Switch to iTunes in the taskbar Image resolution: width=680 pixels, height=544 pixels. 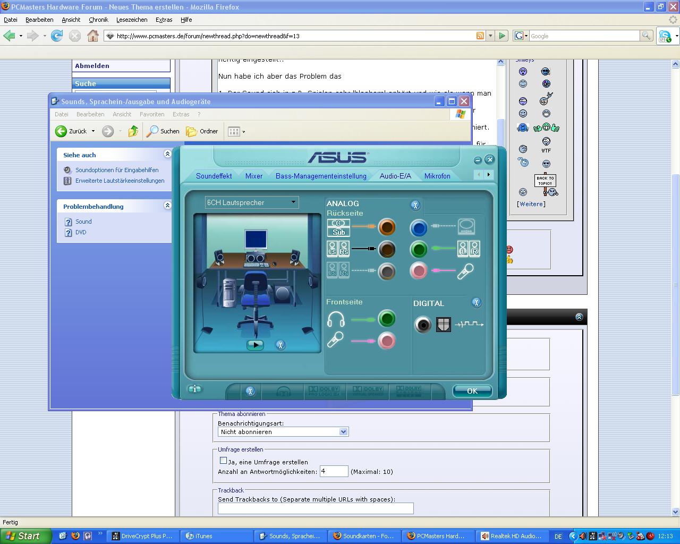(216, 536)
